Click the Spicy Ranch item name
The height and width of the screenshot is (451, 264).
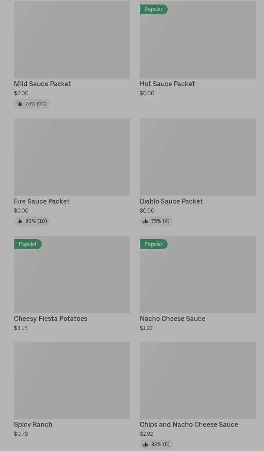[x=33, y=424]
